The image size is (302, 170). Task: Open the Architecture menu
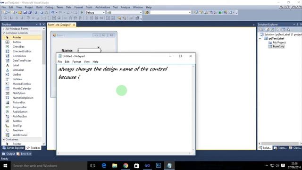pyautogui.click(x=103, y=8)
